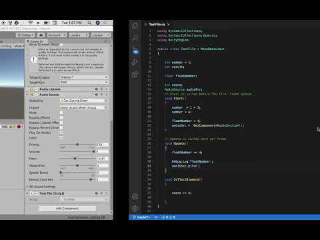The height and width of the screenshot is (240, 320).
Task: Close the TestFile.cs editor tab
Action: click(169, 25)
